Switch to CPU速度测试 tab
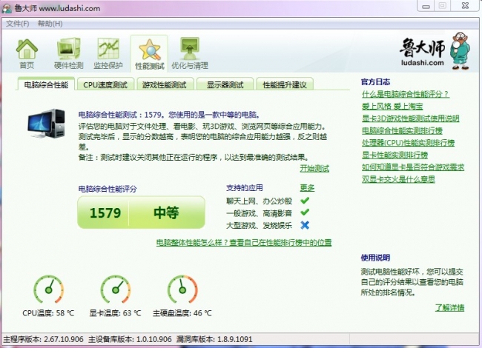This screenshot has width=482, height=348. click(x=105, y=85)
